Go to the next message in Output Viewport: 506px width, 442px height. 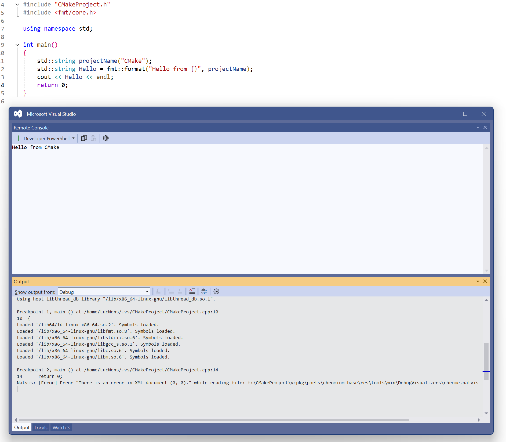pyautogui.click(x=180, y=291)
